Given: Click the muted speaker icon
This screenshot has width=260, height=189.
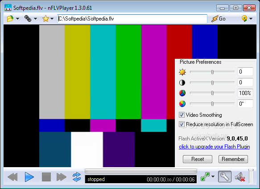Looking at the screenshot, I should tap(240, 177).
